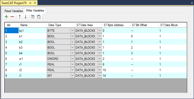Close the TwinCAT Project75 tab

click(35, 3)
